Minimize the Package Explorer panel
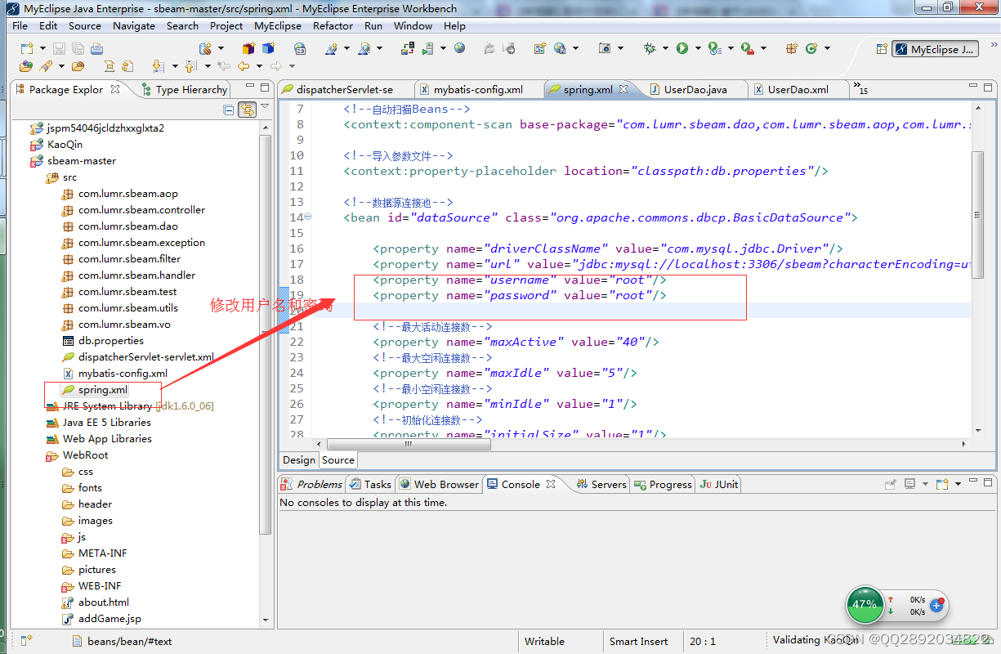The image size is (1001, 654). pyautogui.click(x=250, y=87)
